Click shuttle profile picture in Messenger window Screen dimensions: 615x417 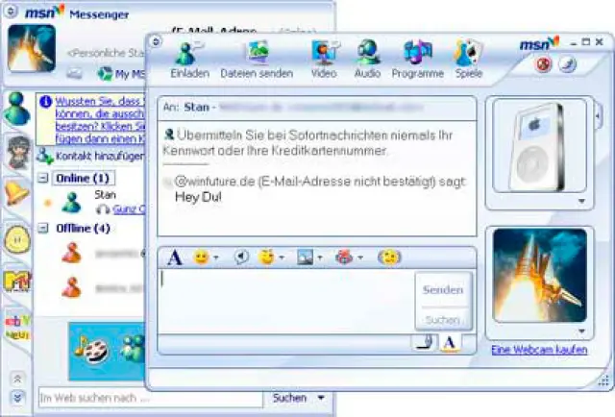pyautogui.click(x=32, y=48)
